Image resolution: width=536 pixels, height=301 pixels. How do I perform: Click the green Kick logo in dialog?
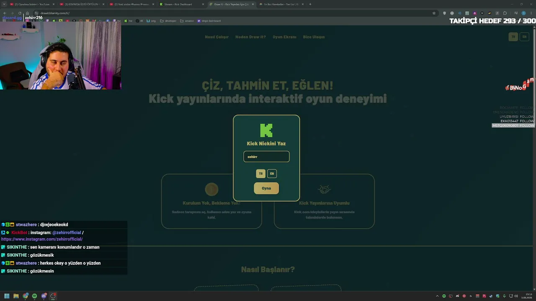pyautogui.click(x=266, y=130)
